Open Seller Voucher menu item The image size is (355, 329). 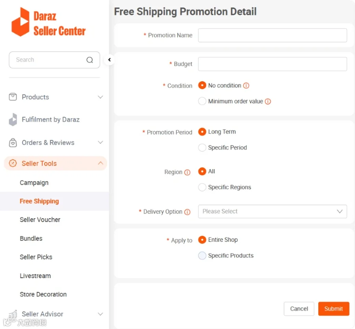tap(40, 220)
